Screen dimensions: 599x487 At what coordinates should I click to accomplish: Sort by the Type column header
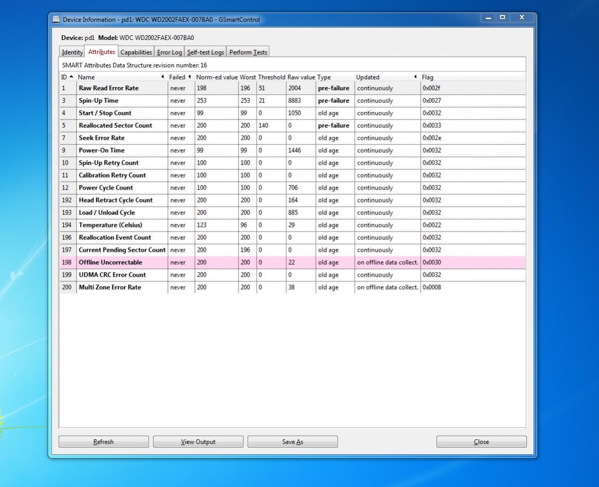coord(335,77)
